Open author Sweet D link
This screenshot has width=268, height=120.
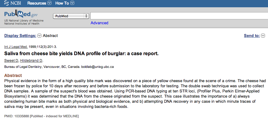coord(11,60)
